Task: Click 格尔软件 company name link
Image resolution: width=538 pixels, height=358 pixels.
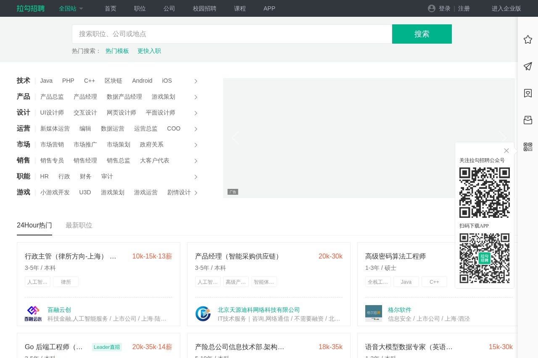Action: 400,310
